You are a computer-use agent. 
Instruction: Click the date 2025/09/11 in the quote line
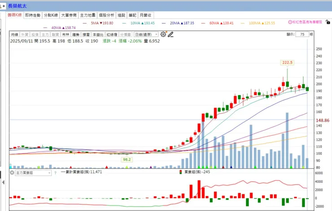tap(22, 41)
